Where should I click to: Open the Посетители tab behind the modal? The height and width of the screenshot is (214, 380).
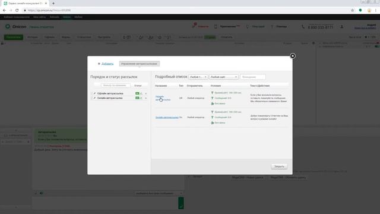click(x=13, y=37)
